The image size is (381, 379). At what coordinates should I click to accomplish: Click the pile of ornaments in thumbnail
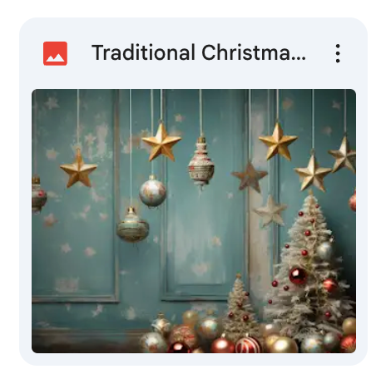click(222, 335)
